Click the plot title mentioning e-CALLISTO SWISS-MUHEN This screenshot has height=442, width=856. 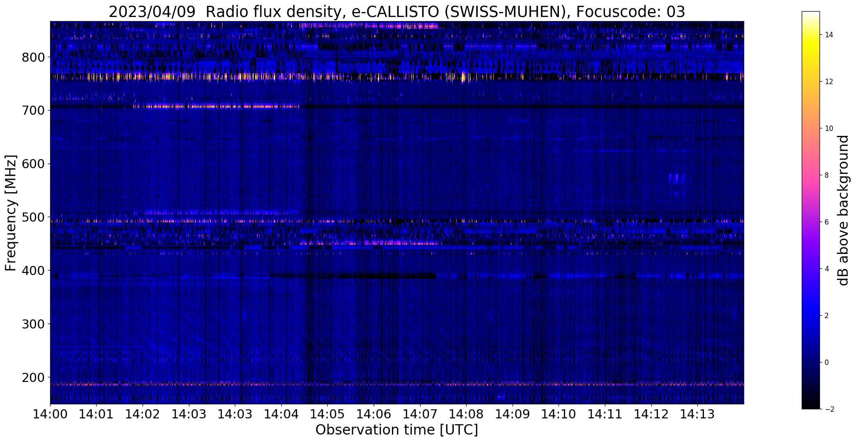[397, 12]
